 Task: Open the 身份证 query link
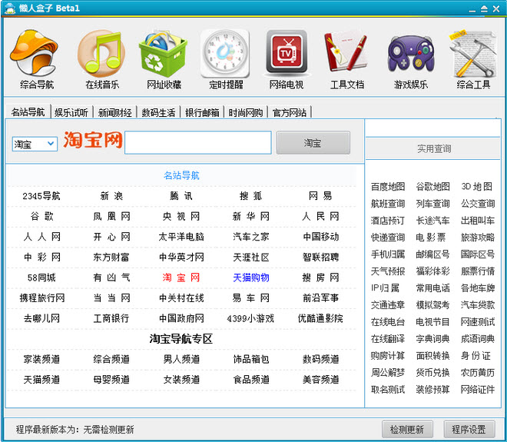[x=476, y=355]
